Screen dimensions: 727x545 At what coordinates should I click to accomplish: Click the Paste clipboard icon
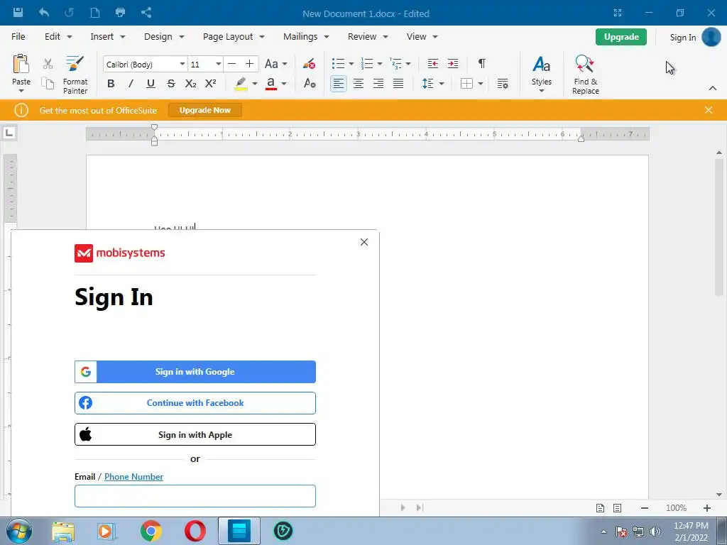click(x=21, y=64)
